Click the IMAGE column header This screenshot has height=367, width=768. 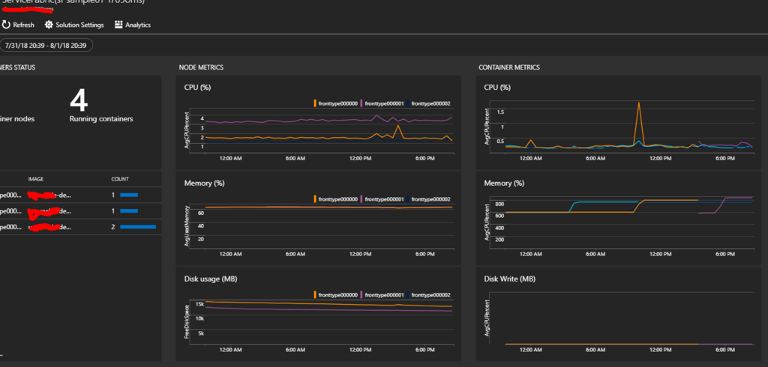[36, 179]
